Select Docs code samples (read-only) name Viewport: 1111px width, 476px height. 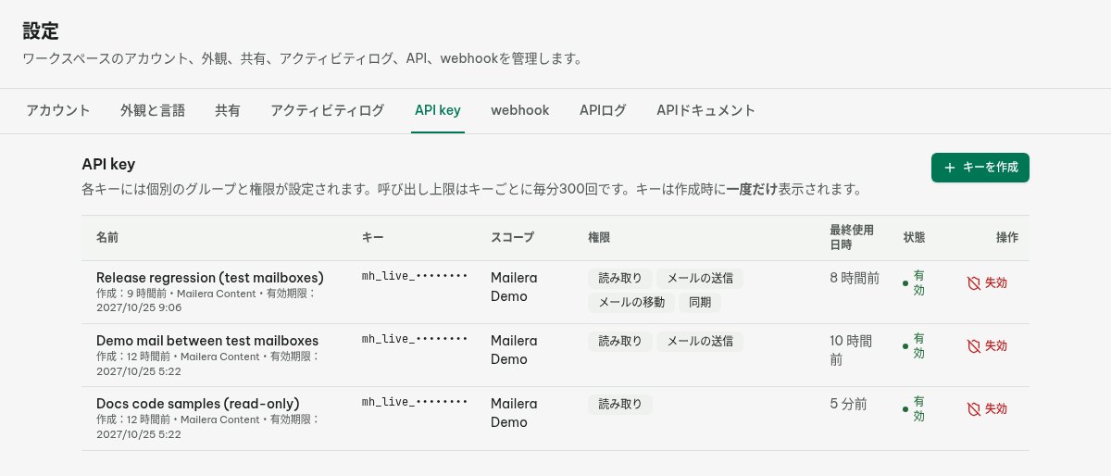(x=198, y=403)
